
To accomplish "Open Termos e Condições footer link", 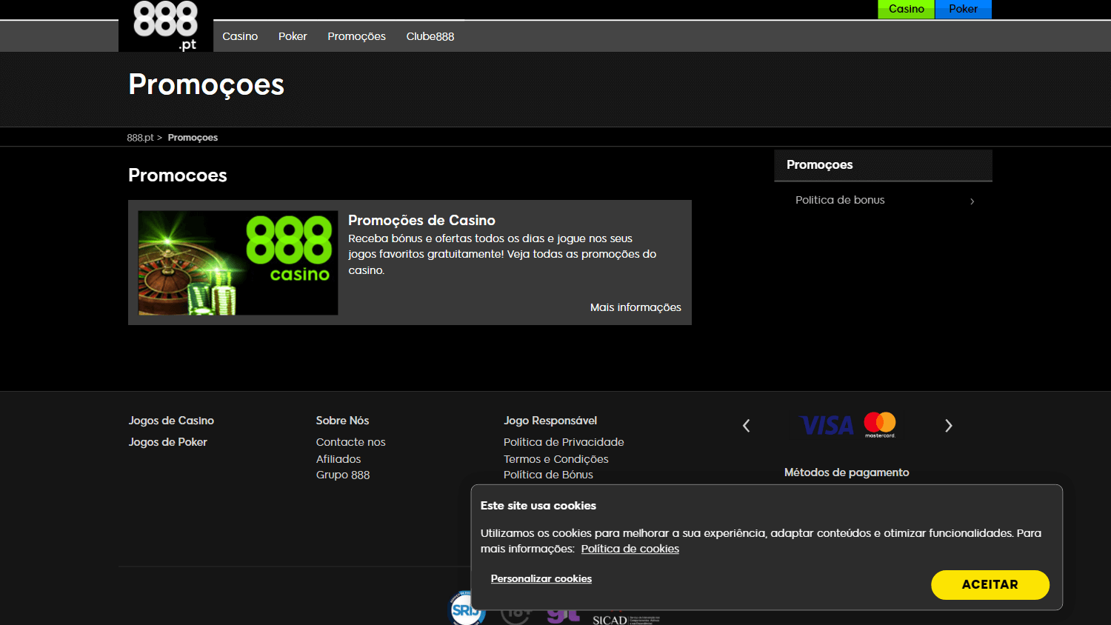I will coord(556,459).
